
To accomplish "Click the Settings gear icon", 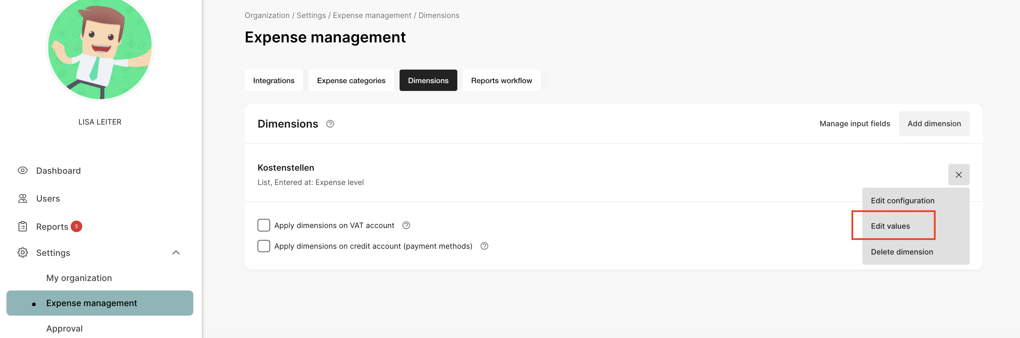I will [x=22, y=252].
